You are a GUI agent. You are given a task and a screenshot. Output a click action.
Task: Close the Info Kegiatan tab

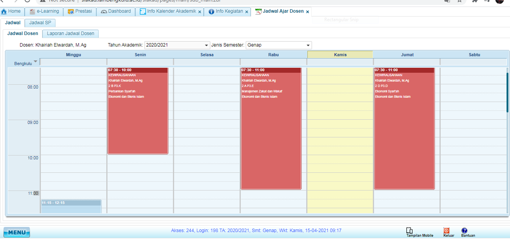click(x=247, y=12)
